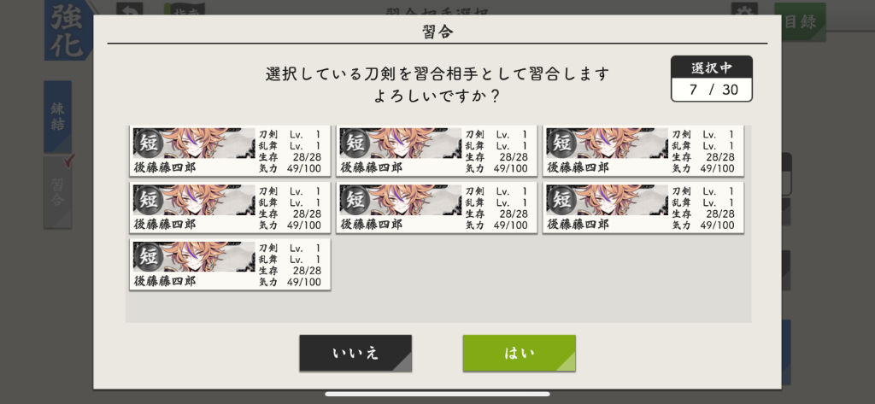The image size is (875, 404).
Task: Open settings via the dimmed gear icon
Action: 745,9
